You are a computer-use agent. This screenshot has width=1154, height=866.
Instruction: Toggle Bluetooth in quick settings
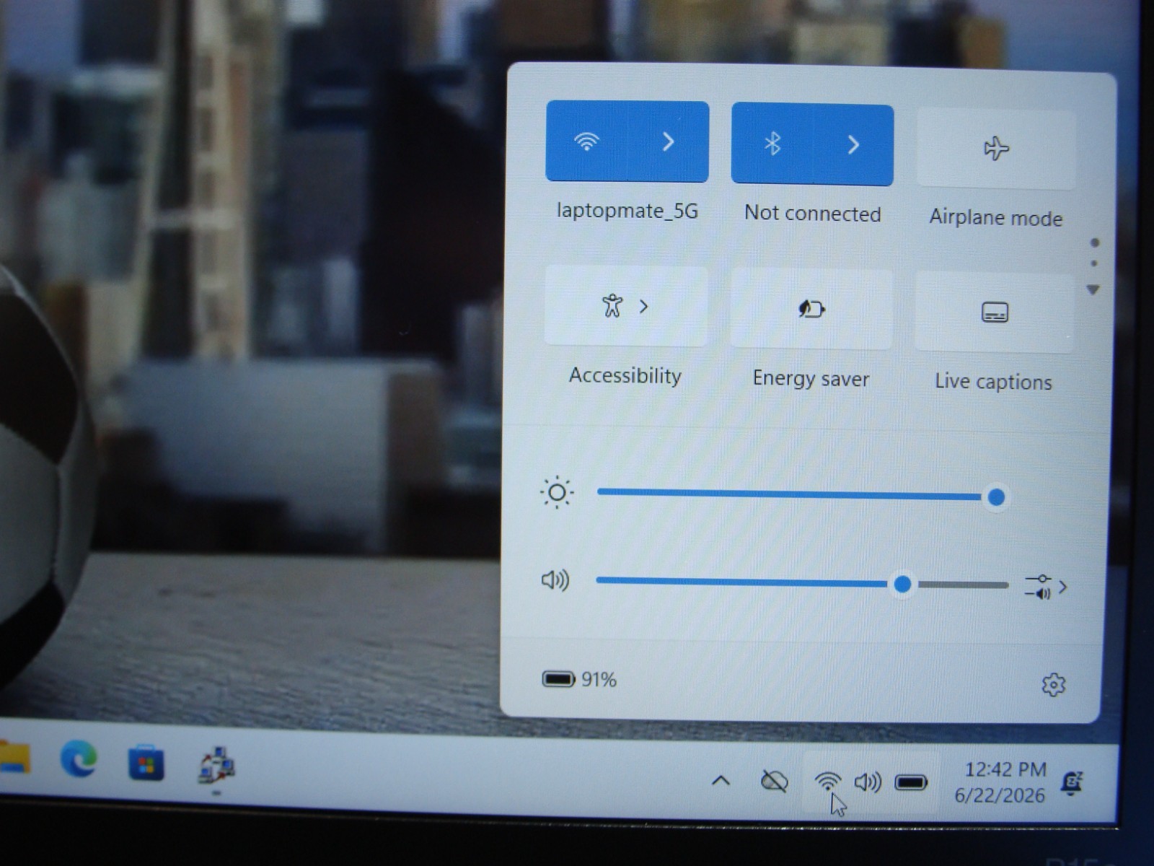click(772, 144)
